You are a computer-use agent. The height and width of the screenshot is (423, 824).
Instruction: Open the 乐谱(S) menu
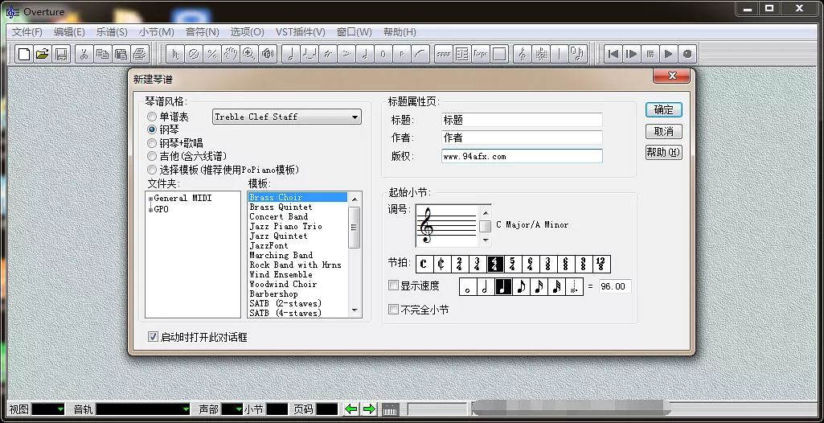point(112,32)
